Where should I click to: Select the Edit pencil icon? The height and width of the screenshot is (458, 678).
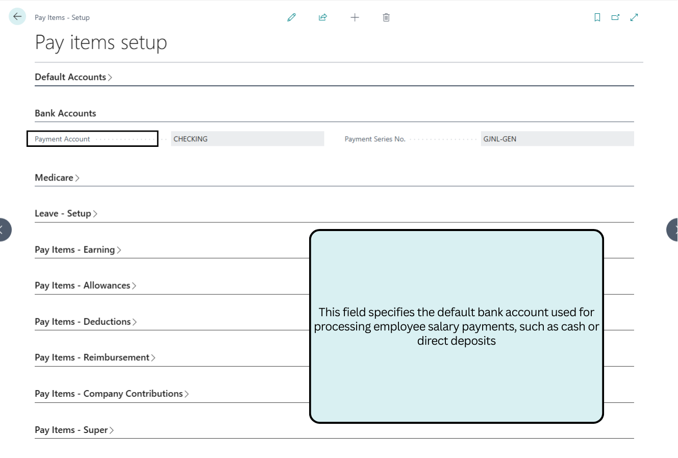click(x=291, y=17)
